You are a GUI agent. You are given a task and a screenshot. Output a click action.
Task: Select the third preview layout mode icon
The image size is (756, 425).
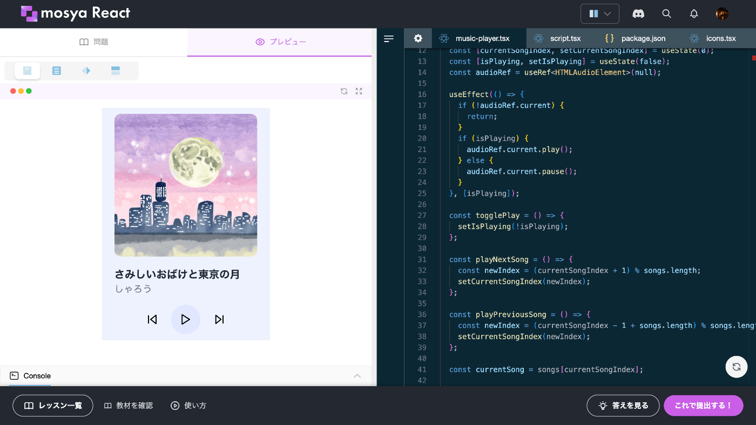point(86,71)
